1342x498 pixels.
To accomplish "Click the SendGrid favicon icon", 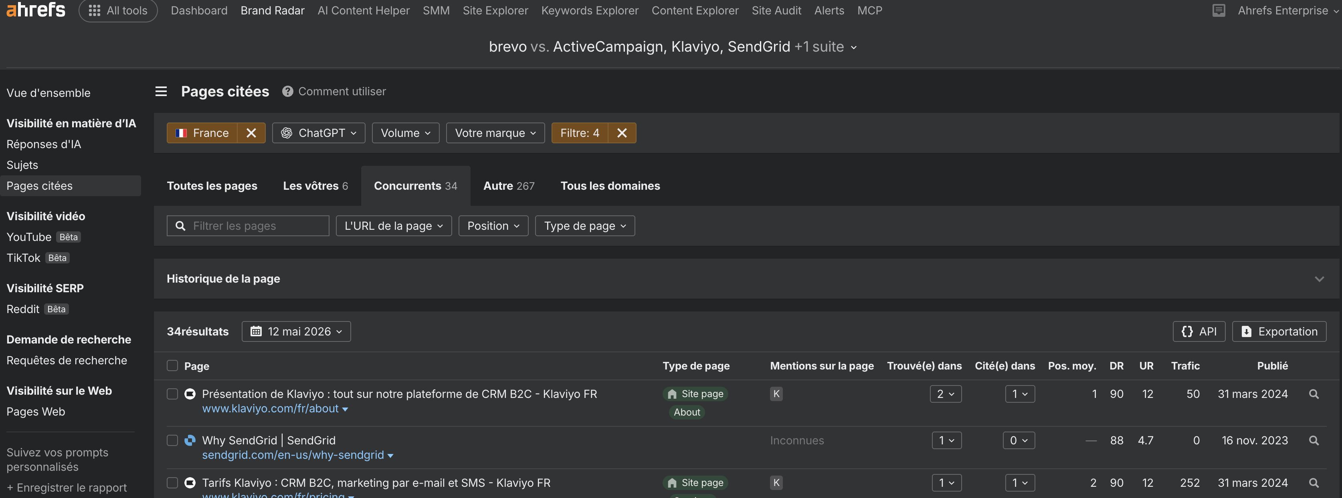I will 190,440.
